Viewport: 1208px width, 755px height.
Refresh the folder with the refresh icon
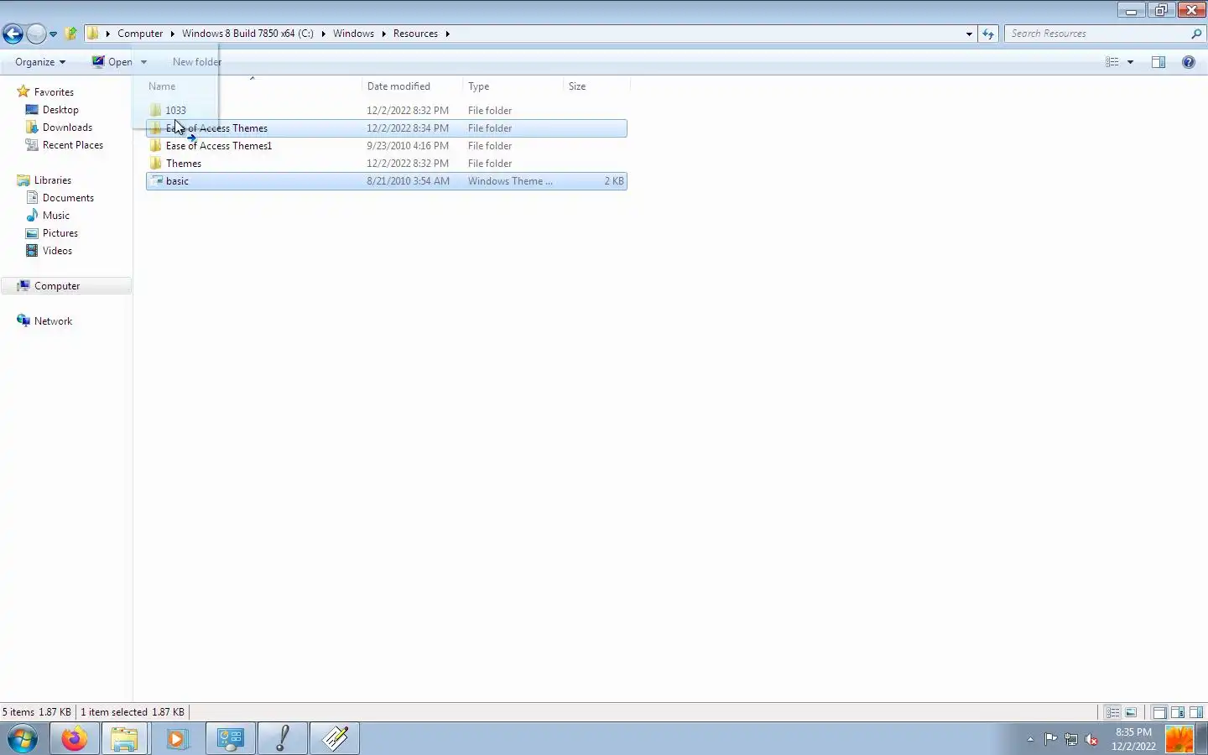[x=988, y=34]
